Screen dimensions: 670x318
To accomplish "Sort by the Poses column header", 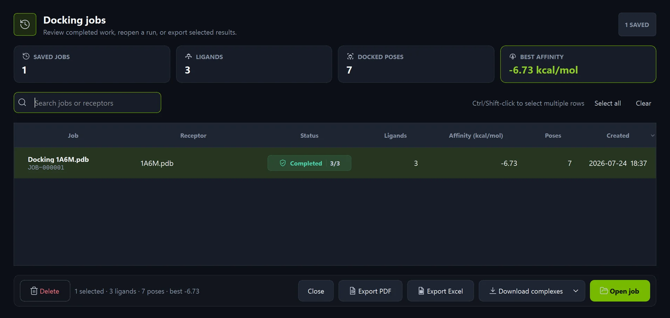I will 553,135.
